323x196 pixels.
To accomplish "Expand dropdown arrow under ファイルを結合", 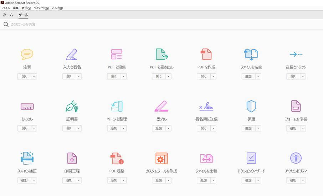I will 258,76.
